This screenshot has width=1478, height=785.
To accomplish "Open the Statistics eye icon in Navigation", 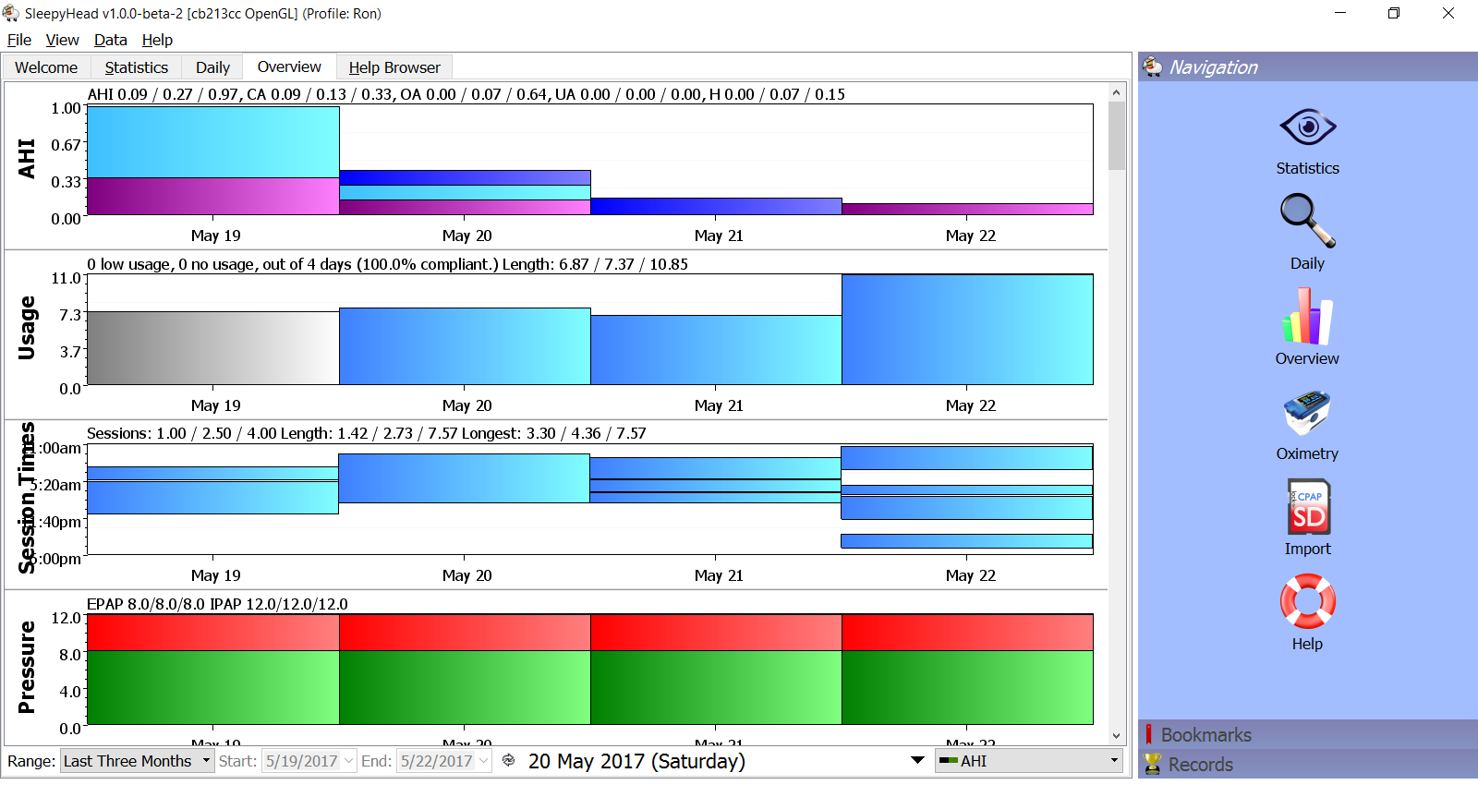I will click(1307, 127).
